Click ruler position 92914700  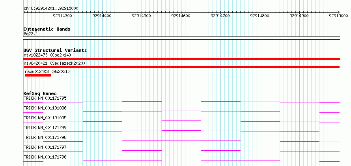point(220,16)
